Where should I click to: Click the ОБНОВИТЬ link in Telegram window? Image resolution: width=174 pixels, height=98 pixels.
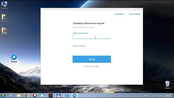tap(119, 14)
